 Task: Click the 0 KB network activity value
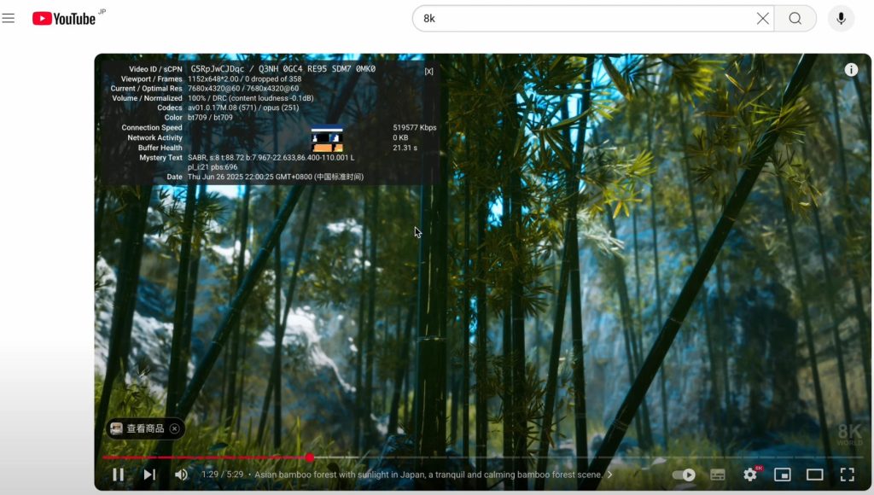click(x=400, y=137)
